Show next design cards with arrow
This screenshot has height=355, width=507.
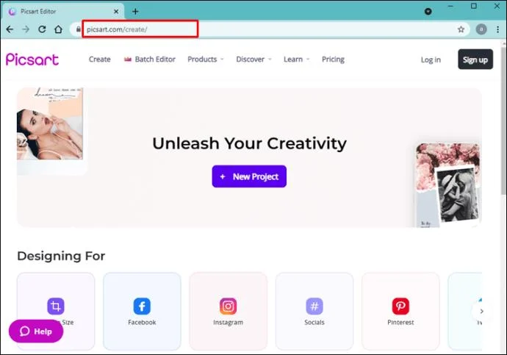tap(481, 311)
